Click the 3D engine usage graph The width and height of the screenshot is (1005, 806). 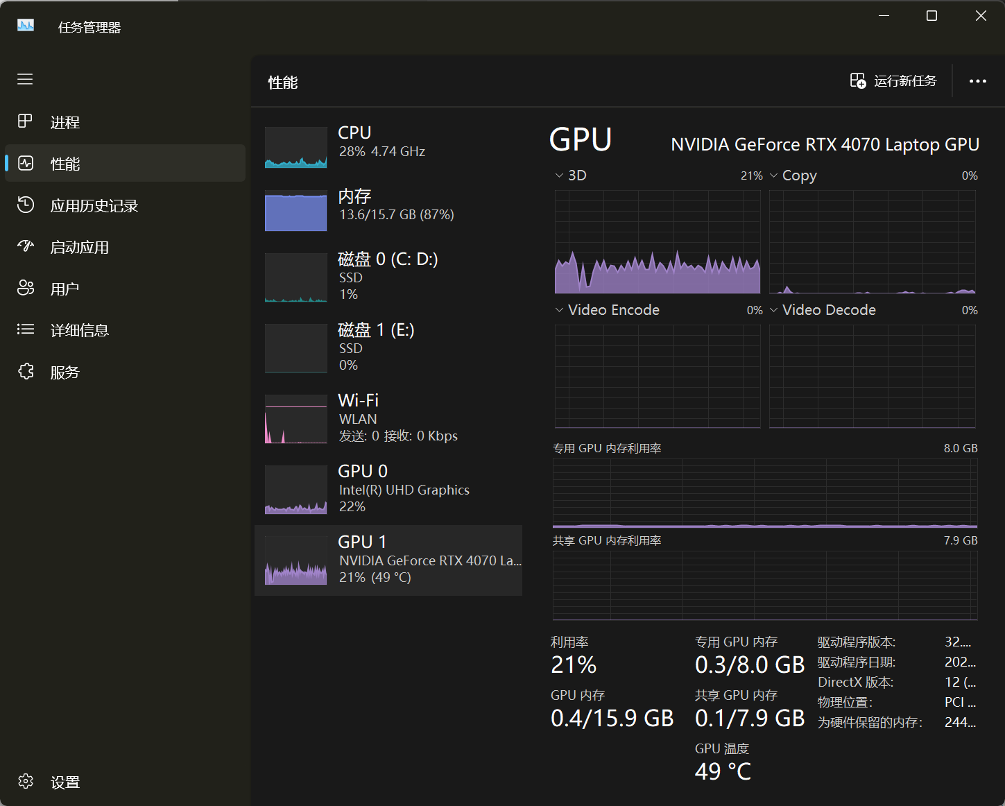(x=658, y=242)
